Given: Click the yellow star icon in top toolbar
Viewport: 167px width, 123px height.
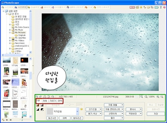Looking at the screenshot, I should tap(141, 7).
